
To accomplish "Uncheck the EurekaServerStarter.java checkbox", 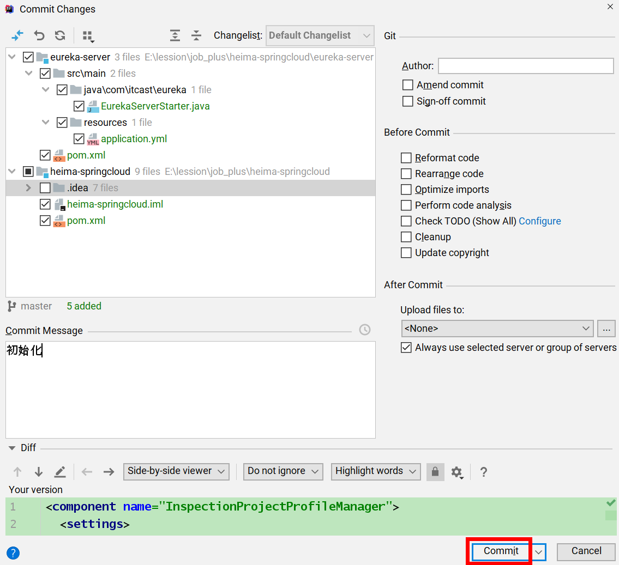I will point(79,106).
